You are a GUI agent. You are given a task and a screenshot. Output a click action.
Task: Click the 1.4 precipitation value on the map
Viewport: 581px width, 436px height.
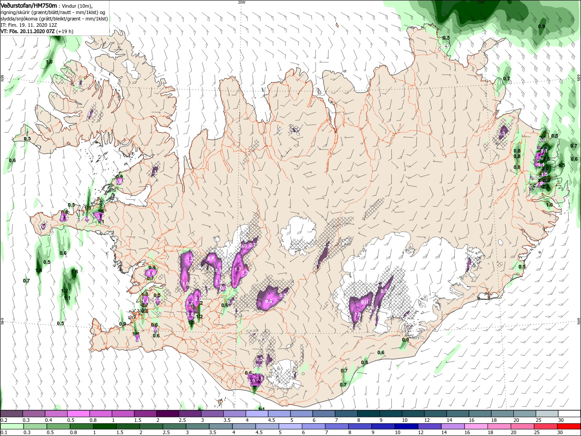39,270
